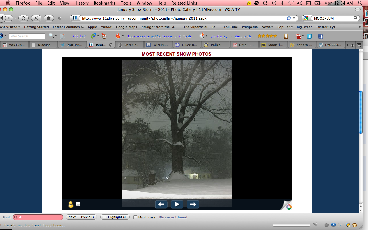Go to next photo in slideshow

[193, 204]
